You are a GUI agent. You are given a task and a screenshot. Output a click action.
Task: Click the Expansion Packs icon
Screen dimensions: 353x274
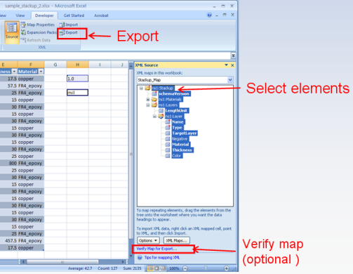click(23, 32)
